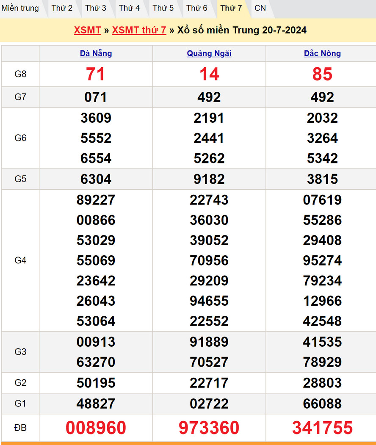Open the Miền trung tab
This screenshot has width=376, height=445.
point(20,8)
